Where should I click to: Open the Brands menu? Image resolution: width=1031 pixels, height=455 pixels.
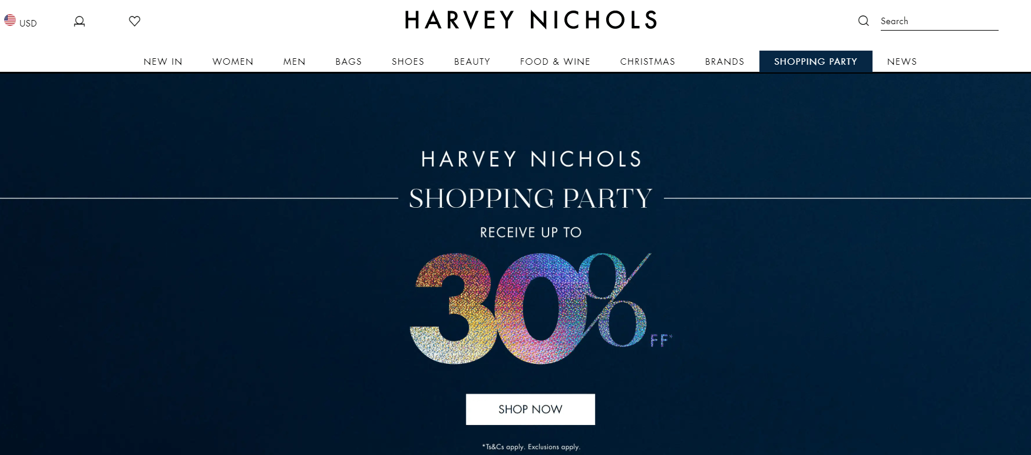725,62
